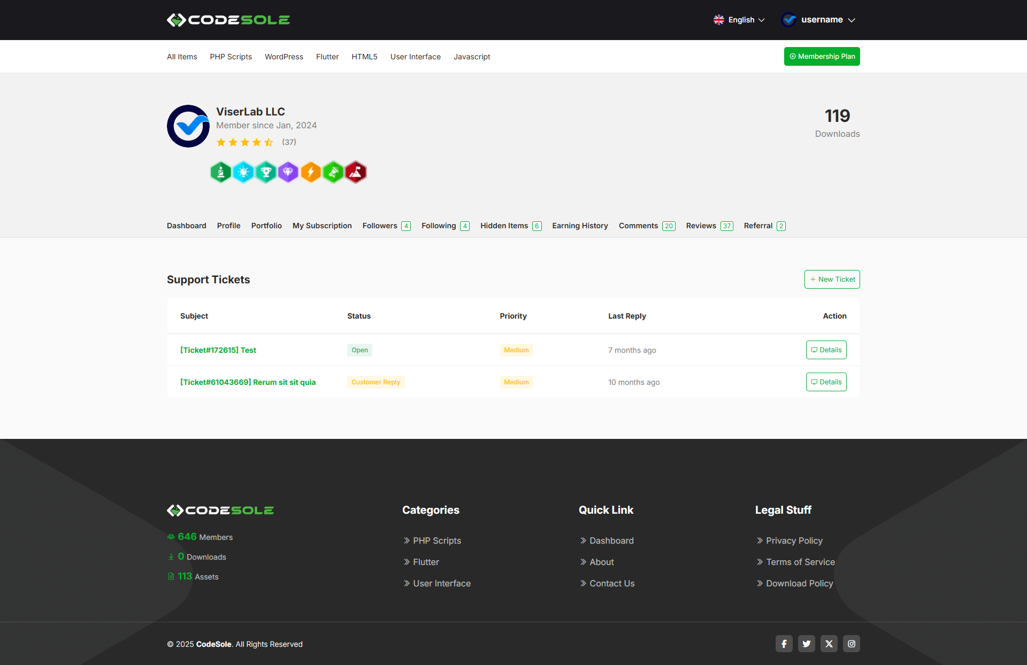
Task: Click the orange lightning bolt badge
Action: pyautogui.click(x=311, y=172)
